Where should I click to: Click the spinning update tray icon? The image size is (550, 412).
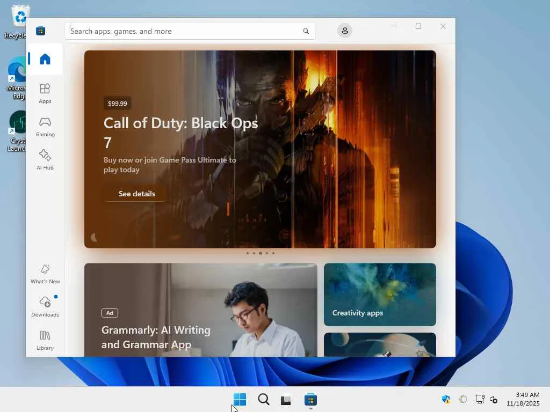click(x=463, y=399)
